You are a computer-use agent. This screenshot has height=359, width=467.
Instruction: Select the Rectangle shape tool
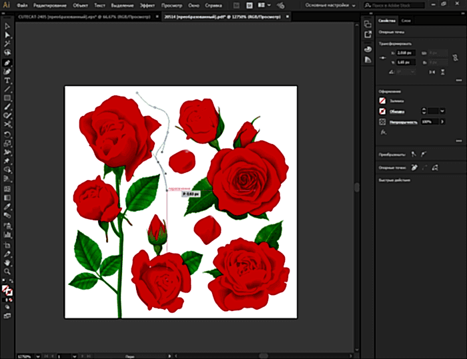[x=7, y=98]
